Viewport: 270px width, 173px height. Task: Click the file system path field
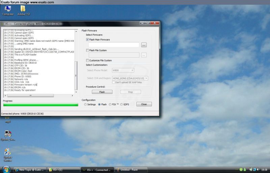(114, 55)
